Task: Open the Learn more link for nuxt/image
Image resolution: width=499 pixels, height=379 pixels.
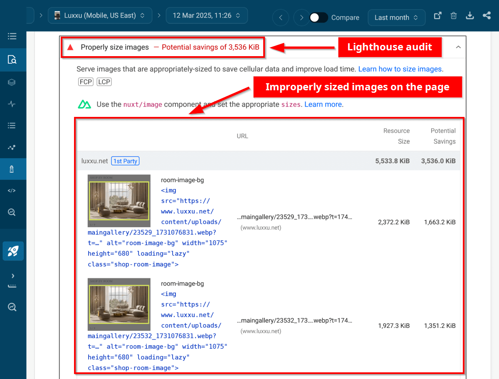Action: (323, 104)
